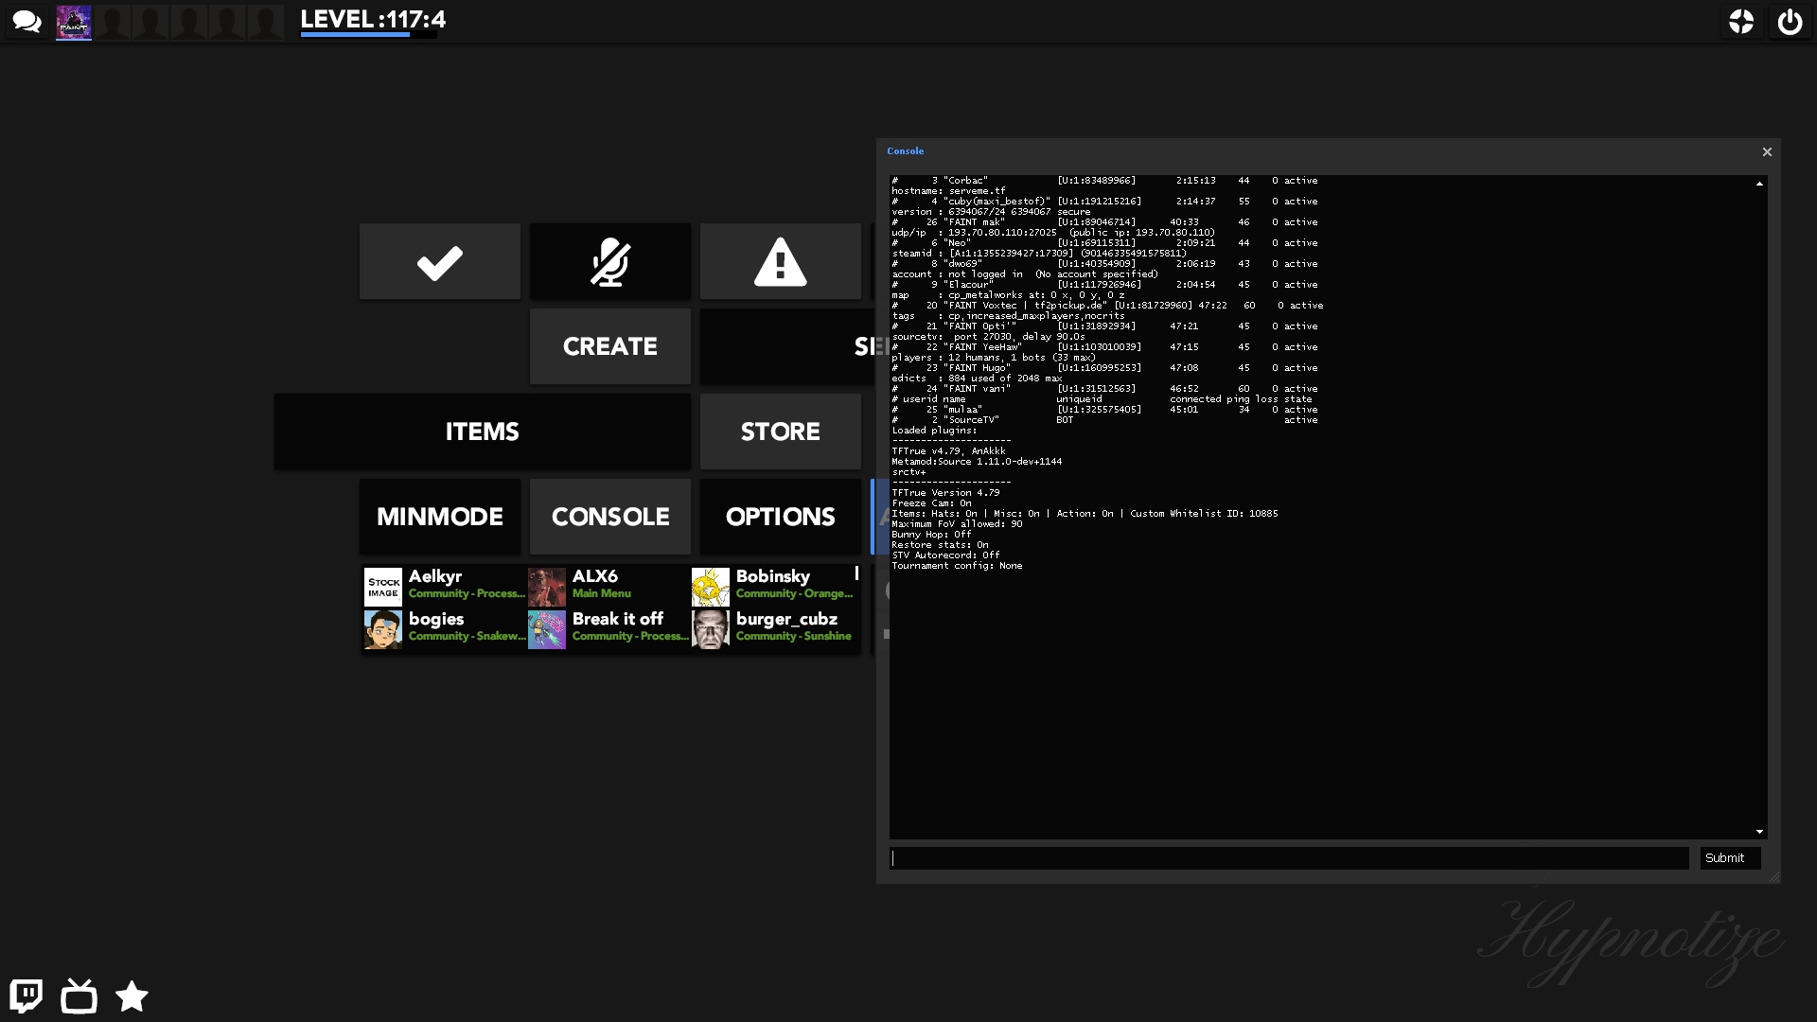Open OPTIONS menu
The height and width of the screenshot is (1022, 1817).
(780, 517)
